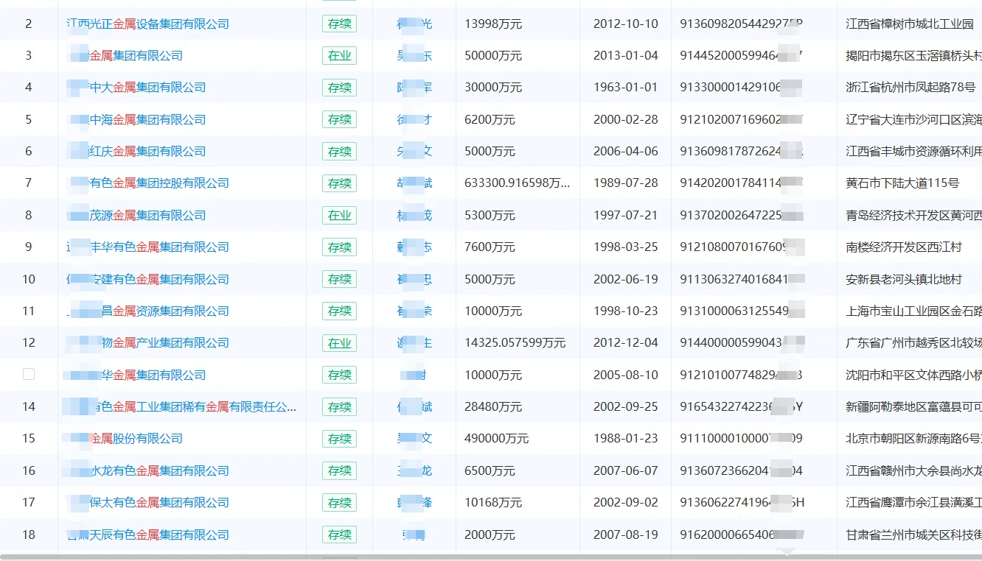Screen dimensions: 982x561
Task: Open the 中海金属集团有限公司 company page
Action: tap(147, 119)
